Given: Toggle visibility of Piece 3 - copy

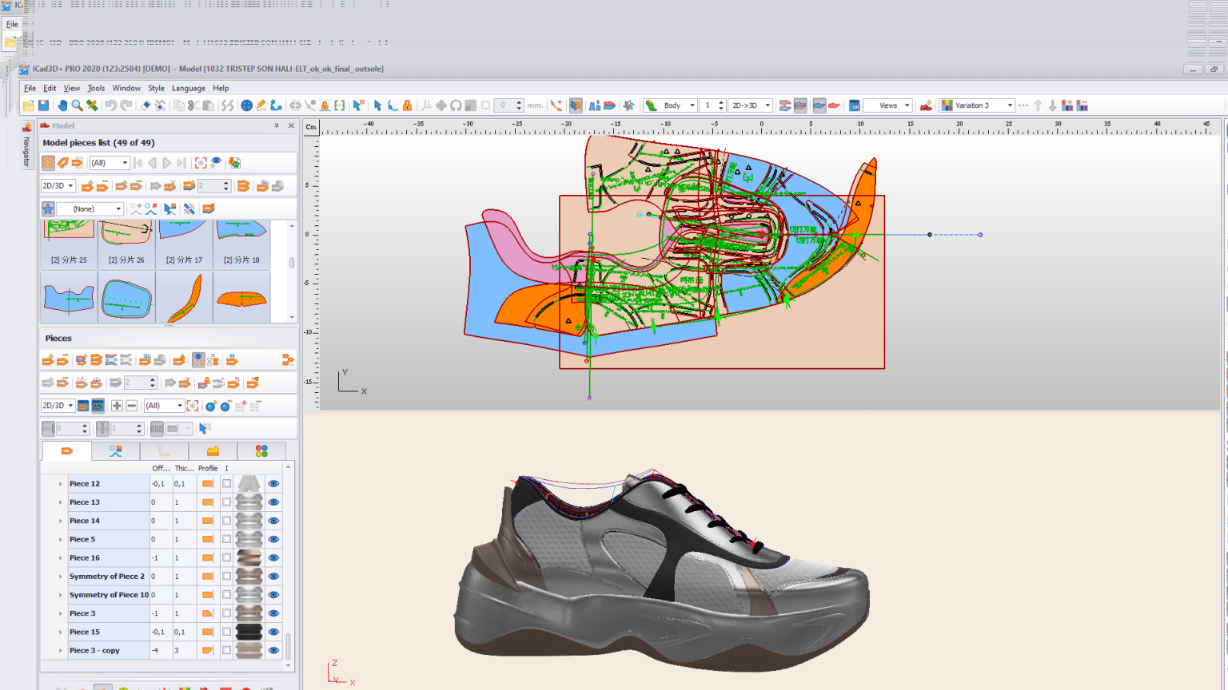Looking at the screenshot, I should pos(273,651).
